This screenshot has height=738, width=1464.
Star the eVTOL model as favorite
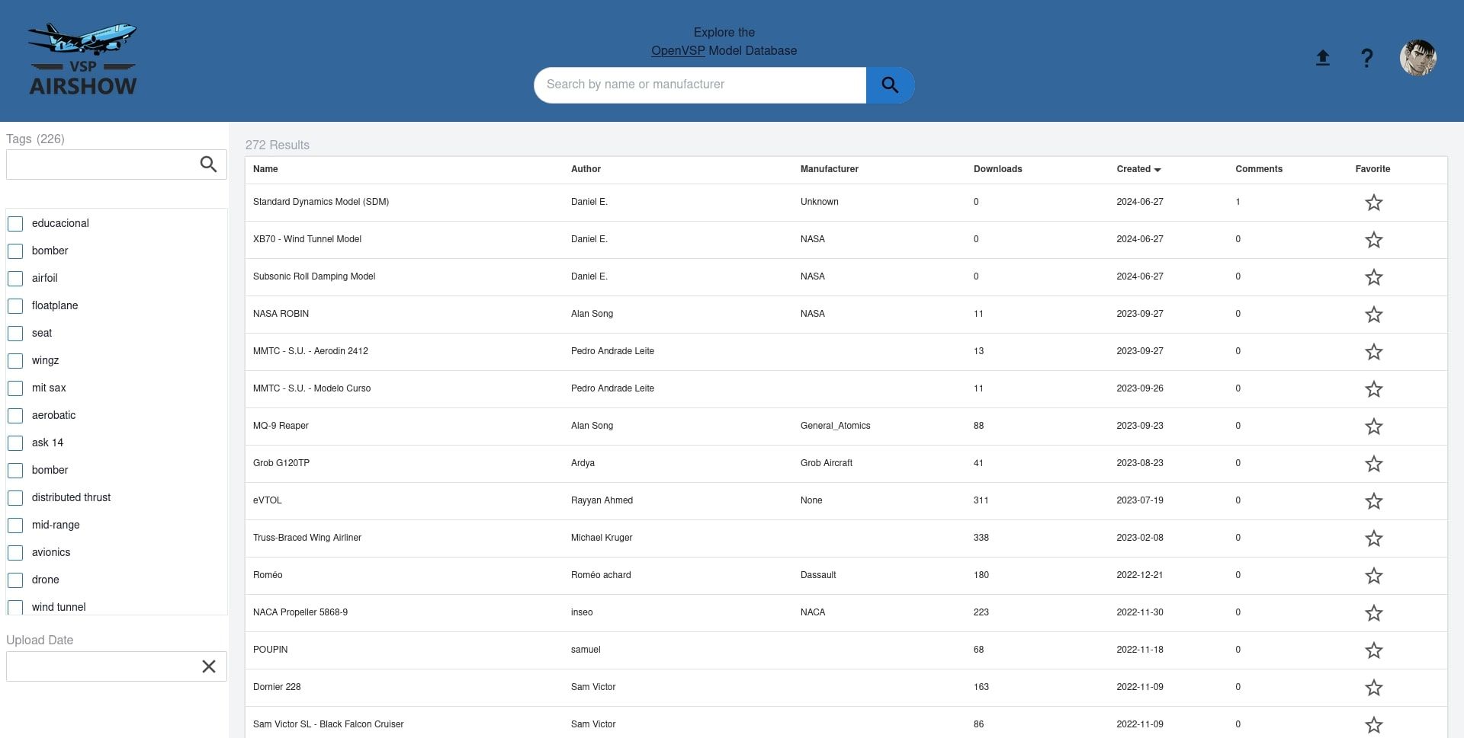[x=1373, y=501]
